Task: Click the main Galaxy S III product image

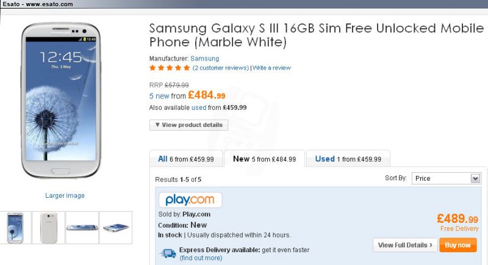Action: point(61,100)
